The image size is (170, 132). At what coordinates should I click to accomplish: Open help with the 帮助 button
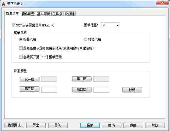[x=155, y=125]
